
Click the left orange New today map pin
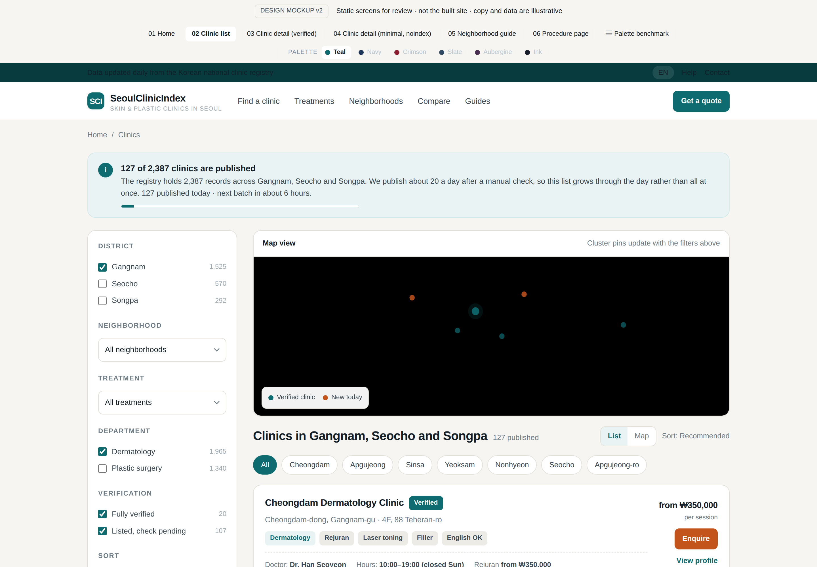click(x=412, y=298)
